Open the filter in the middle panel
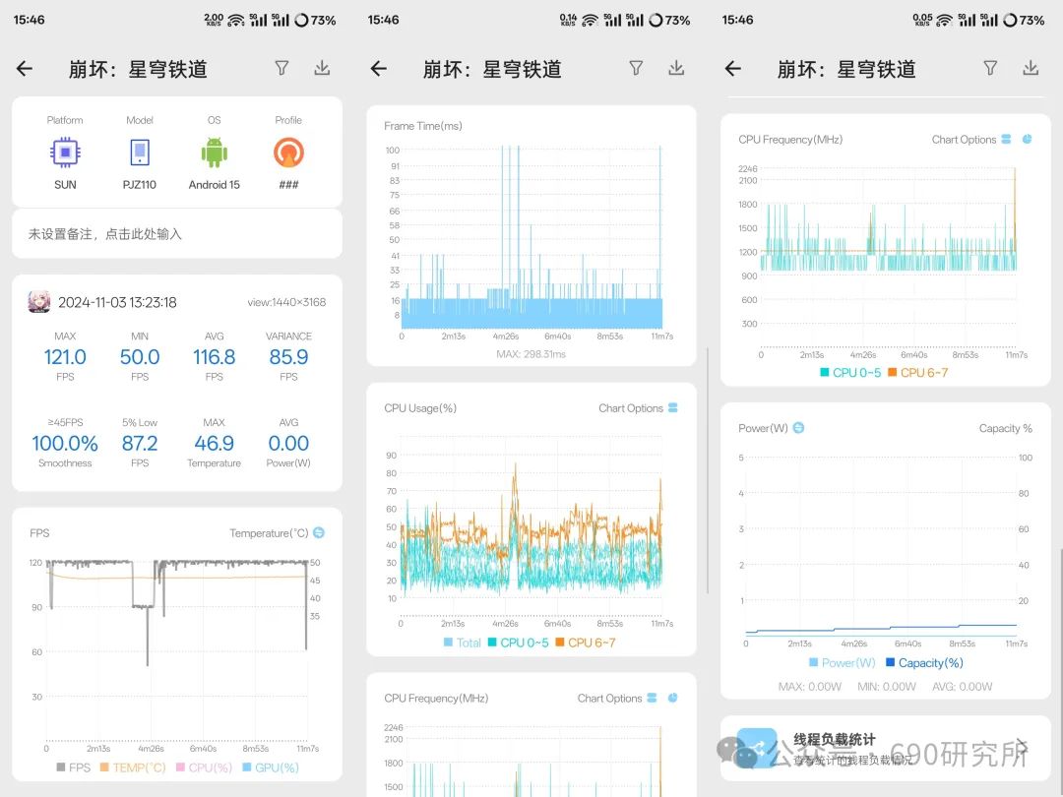 click(636, 68)
